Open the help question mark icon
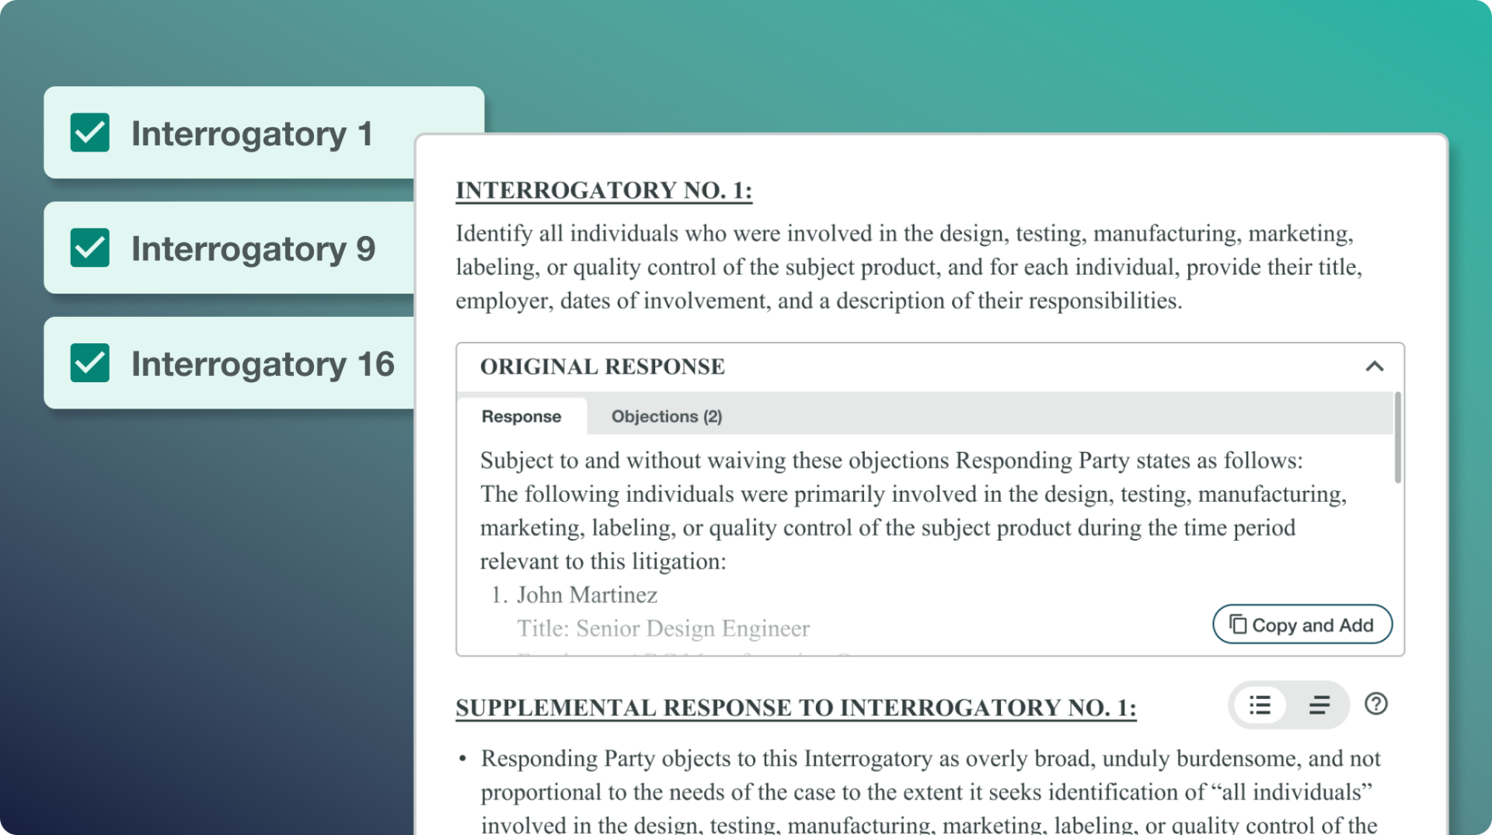 pyautogui.click(x=1375, y=705)
